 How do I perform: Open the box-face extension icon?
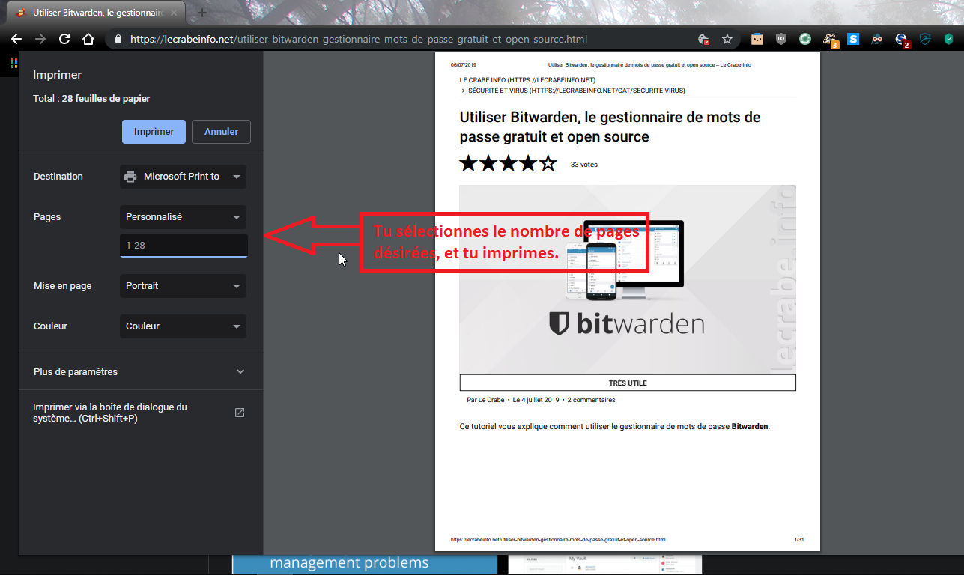[x=757, y=39]
